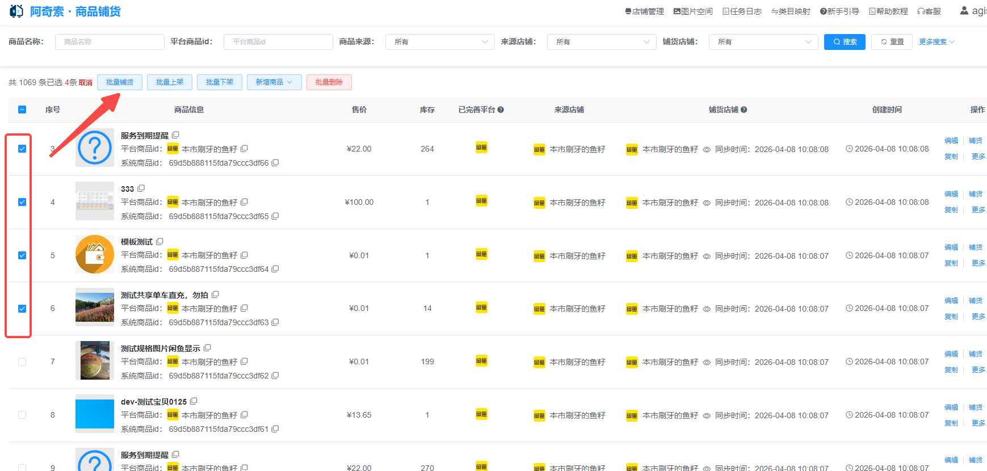Check the checkbox for row 7 测试规格图片闲鱼显示

[x=22, y=362]
